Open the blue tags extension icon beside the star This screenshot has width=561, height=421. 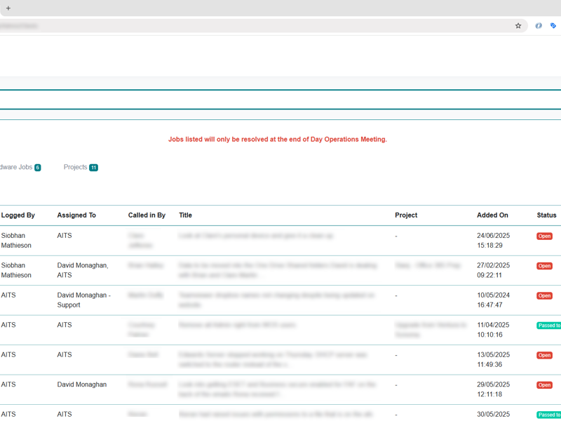(553, 25)
